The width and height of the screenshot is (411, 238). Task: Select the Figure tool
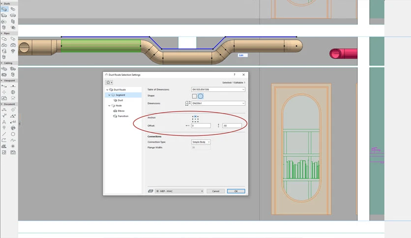point(4,152)
